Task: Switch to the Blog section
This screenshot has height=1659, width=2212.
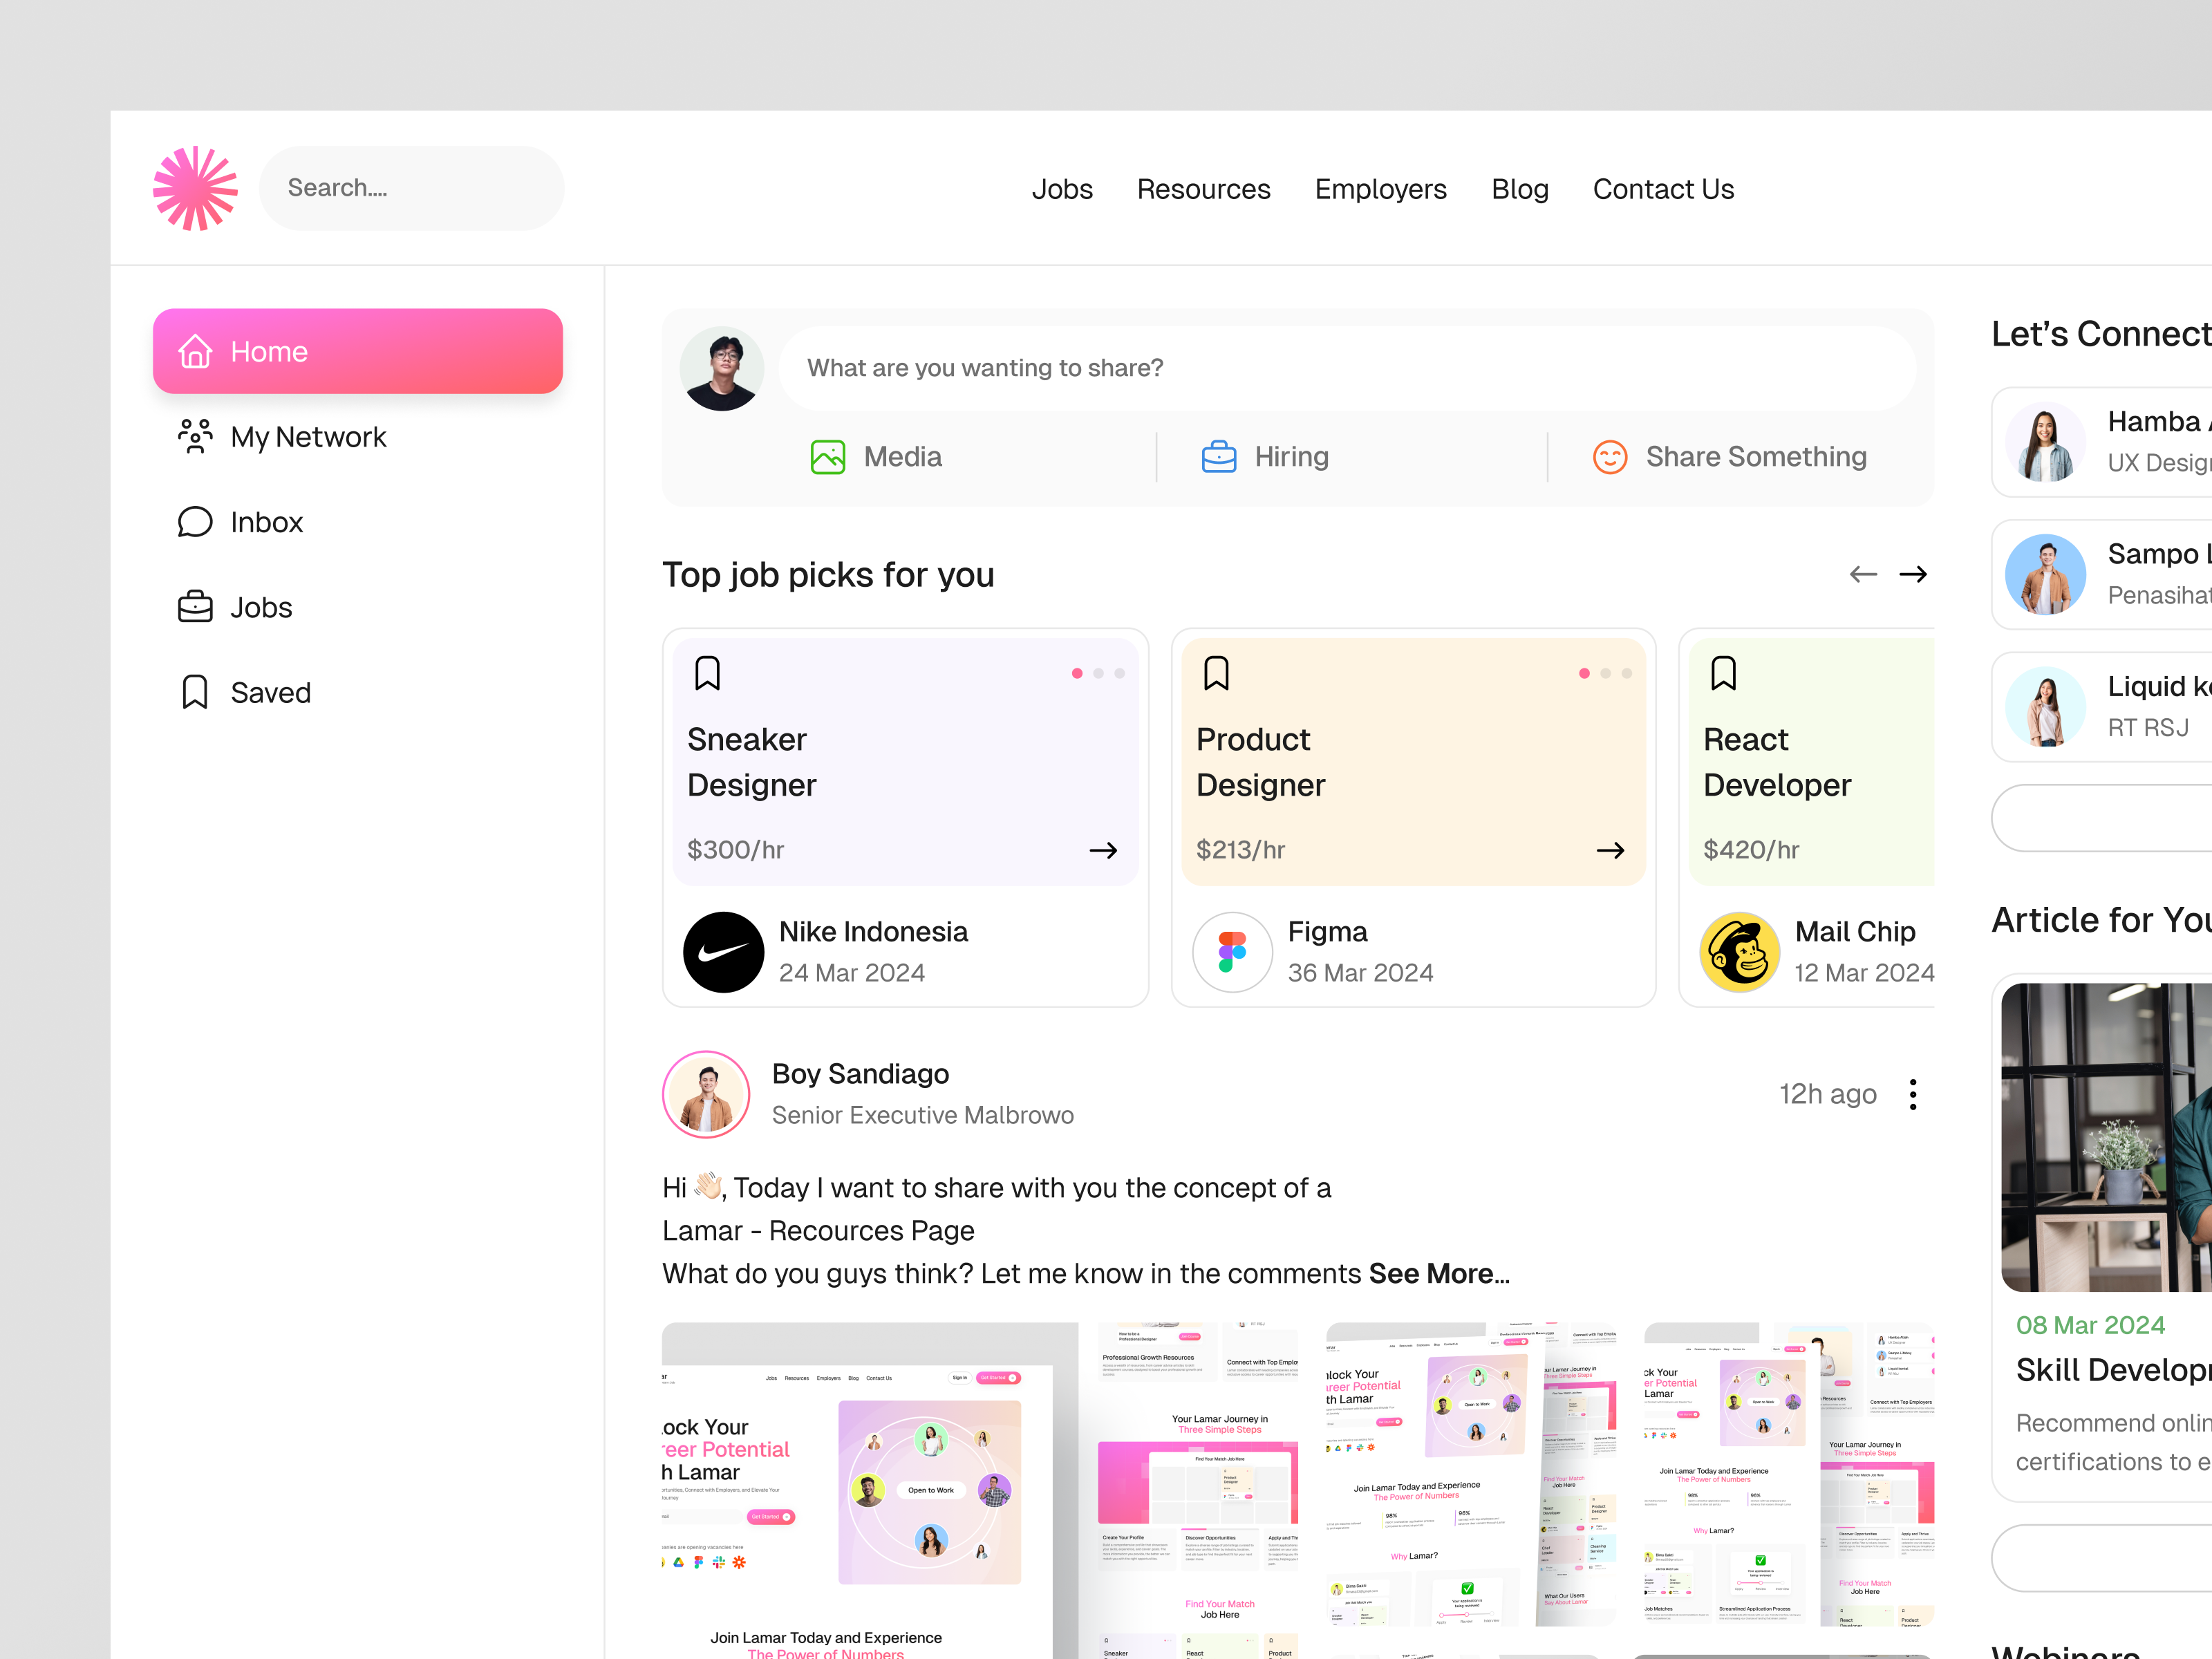Action: [x=1519, y=188]
